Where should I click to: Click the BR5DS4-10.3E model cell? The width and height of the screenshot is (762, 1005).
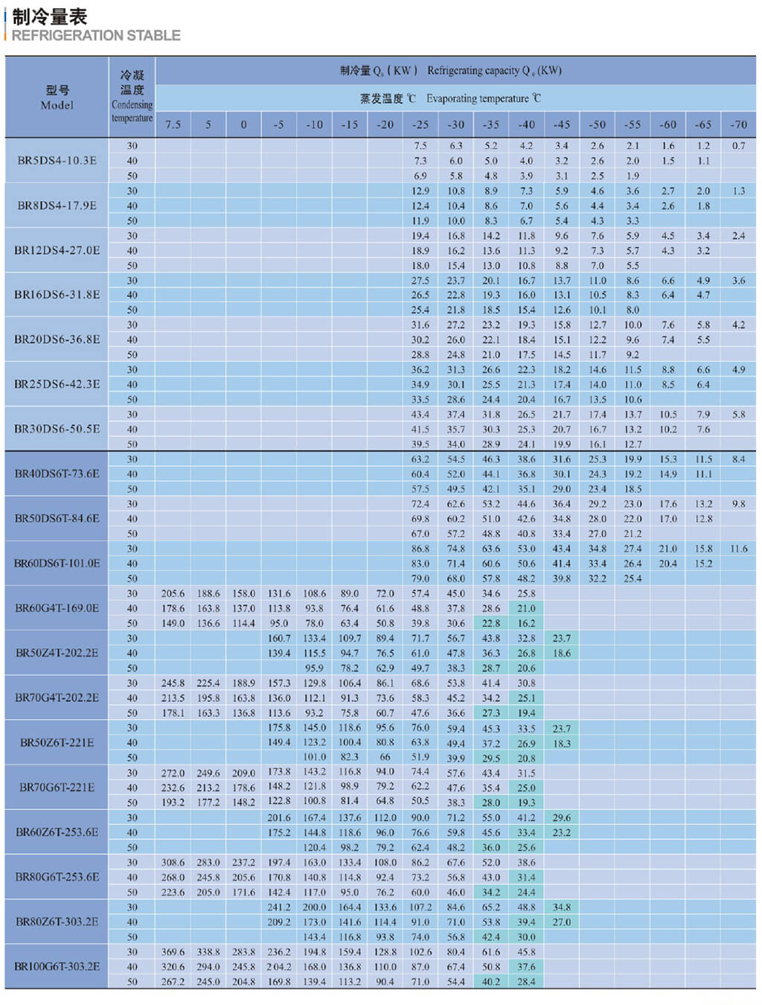pyautogui.click(x=57, y=160)
